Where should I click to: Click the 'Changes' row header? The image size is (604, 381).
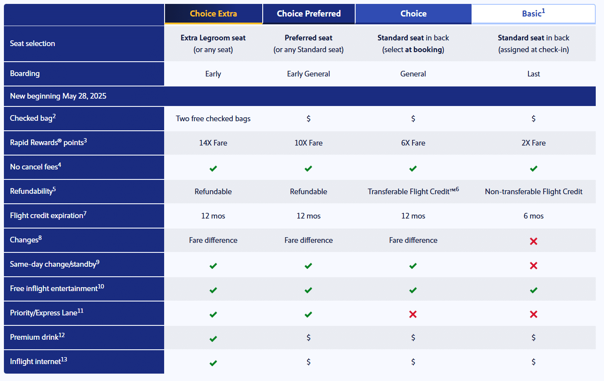click(x=84, y=240)
